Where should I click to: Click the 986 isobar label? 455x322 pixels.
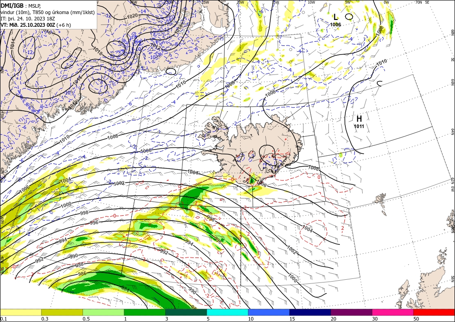point(82,273)
